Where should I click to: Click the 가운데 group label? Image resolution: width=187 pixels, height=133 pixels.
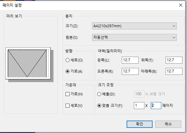click(x=71, y=85)
